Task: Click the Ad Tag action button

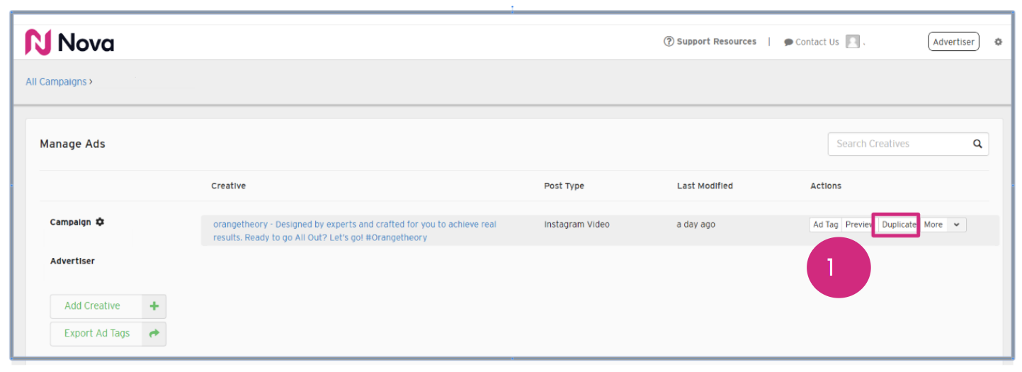Action: 825,225
